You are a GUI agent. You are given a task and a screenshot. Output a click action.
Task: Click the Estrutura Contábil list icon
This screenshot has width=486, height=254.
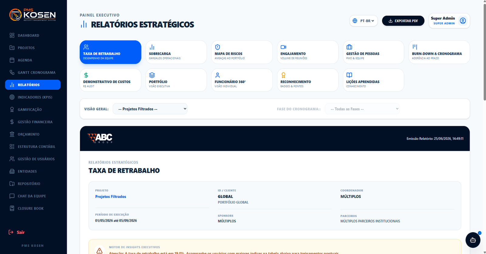coord(12,146)
